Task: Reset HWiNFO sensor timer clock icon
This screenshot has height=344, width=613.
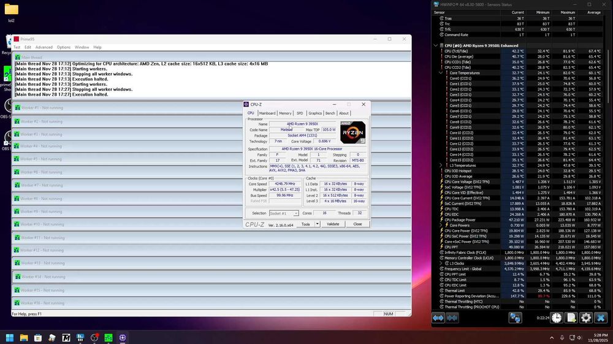Action: [x=557, y=318]
